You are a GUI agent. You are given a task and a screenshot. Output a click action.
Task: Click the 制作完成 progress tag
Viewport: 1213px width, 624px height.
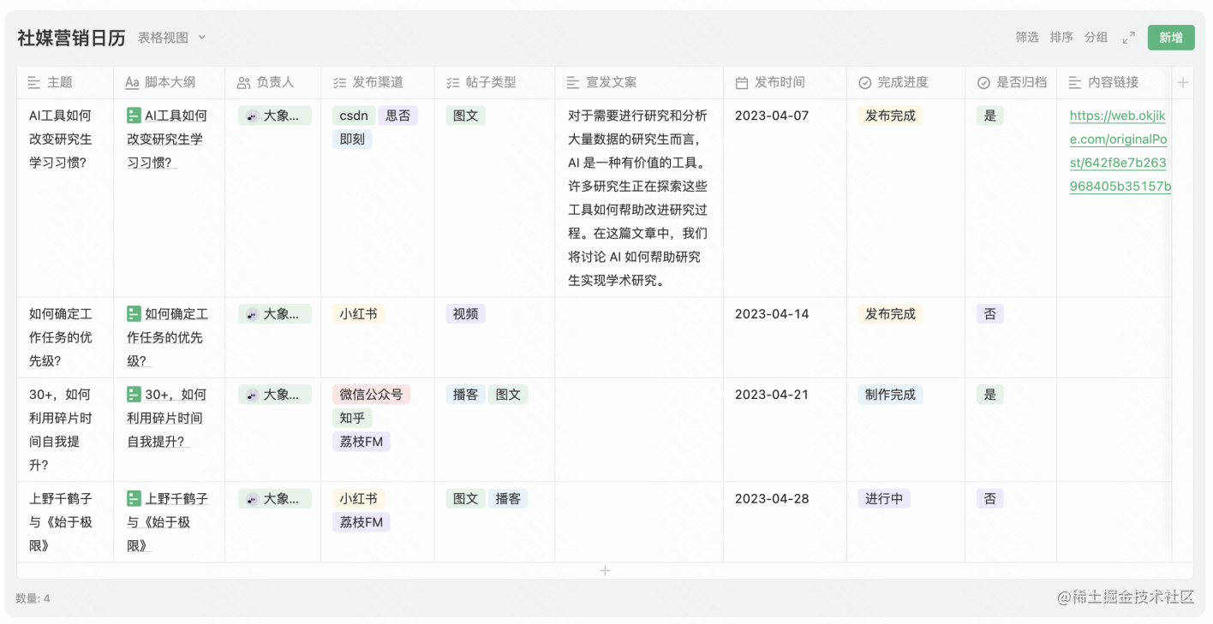890,395
